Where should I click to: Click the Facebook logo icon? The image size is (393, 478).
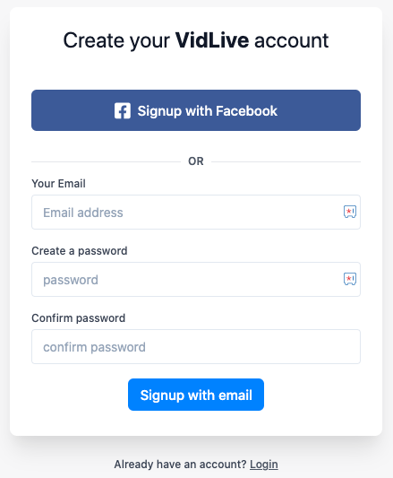[x=123, y=110]
